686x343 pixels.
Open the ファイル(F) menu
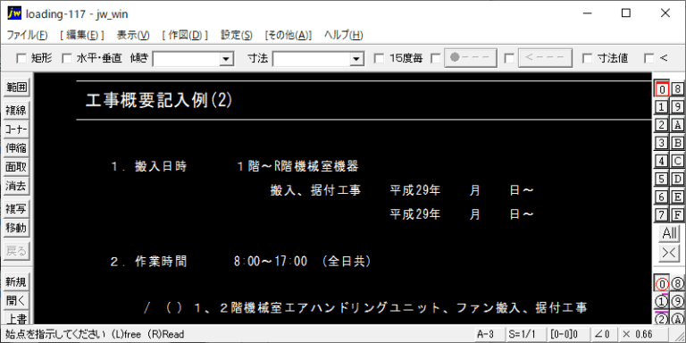27,36
